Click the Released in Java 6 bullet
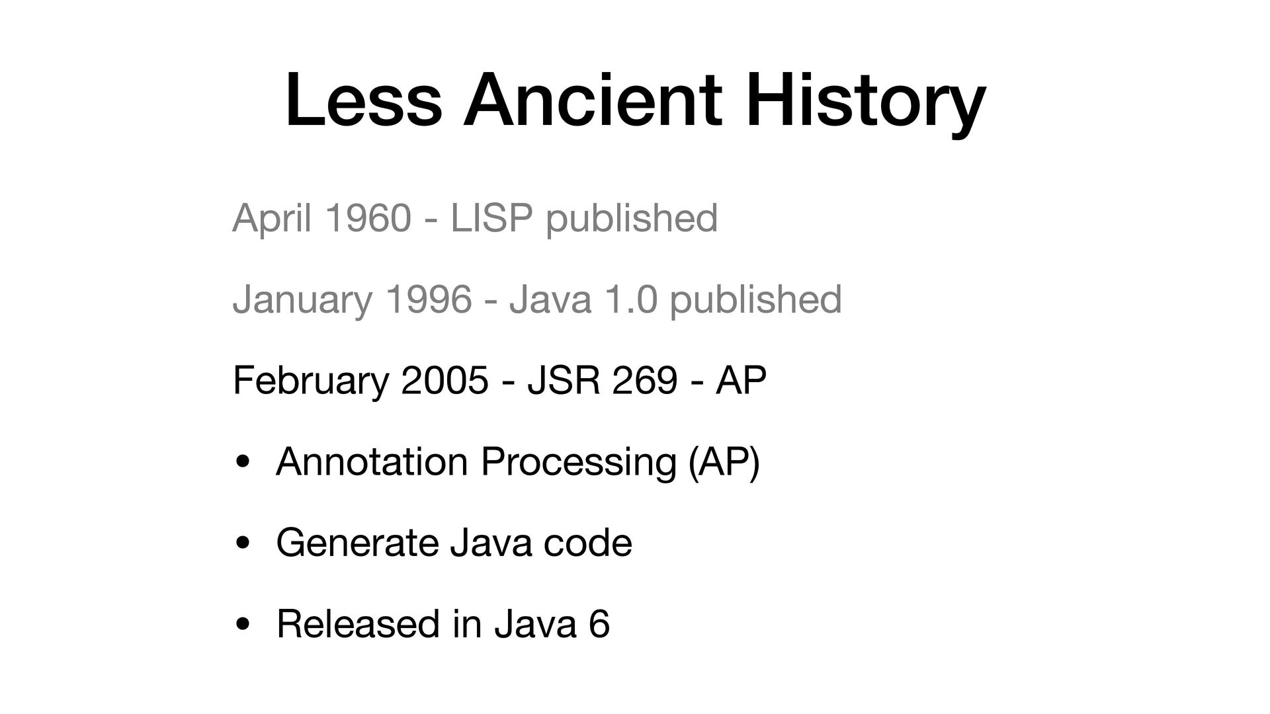The width and height of the screenshot is (1270, 714). (443, 624)
